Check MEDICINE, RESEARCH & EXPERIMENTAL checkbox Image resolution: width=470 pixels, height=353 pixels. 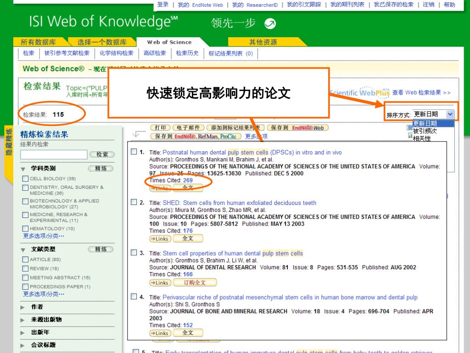[26, 215]
